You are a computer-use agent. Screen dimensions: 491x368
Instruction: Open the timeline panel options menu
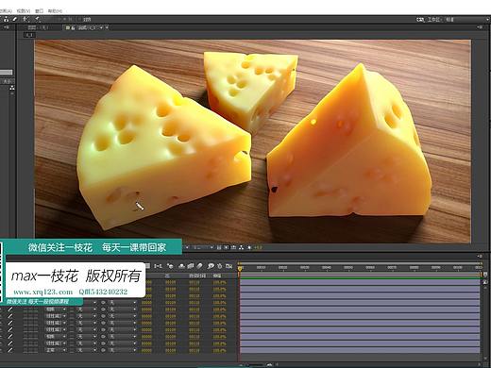(480, 257)
